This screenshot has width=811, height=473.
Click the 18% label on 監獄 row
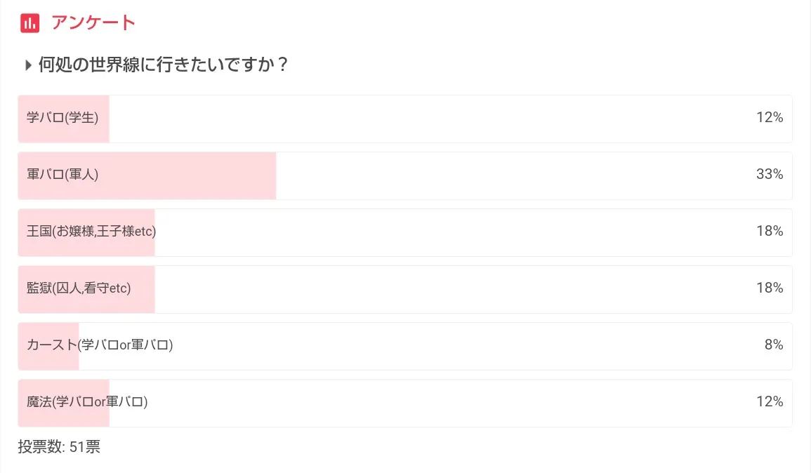tap(769, 288)
